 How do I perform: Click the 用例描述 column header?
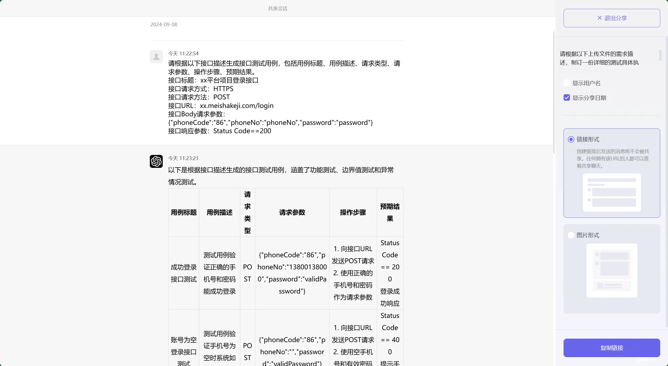219,212
